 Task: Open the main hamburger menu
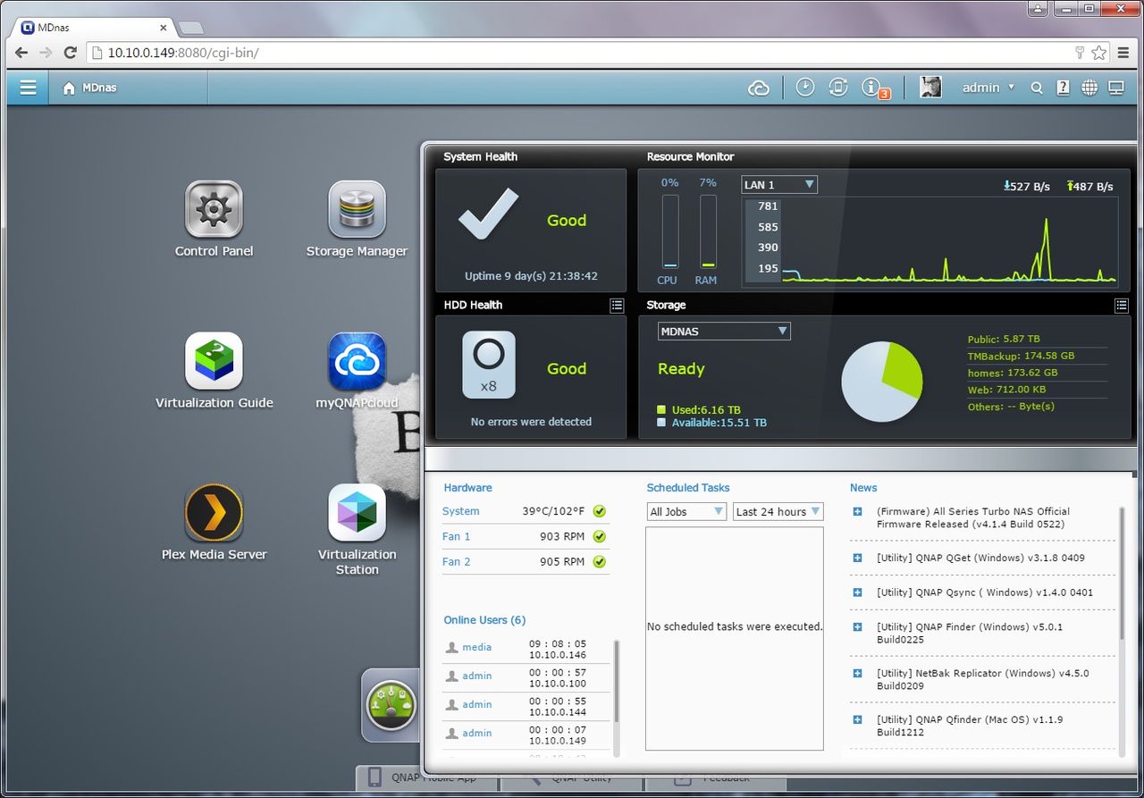point(28,88)
